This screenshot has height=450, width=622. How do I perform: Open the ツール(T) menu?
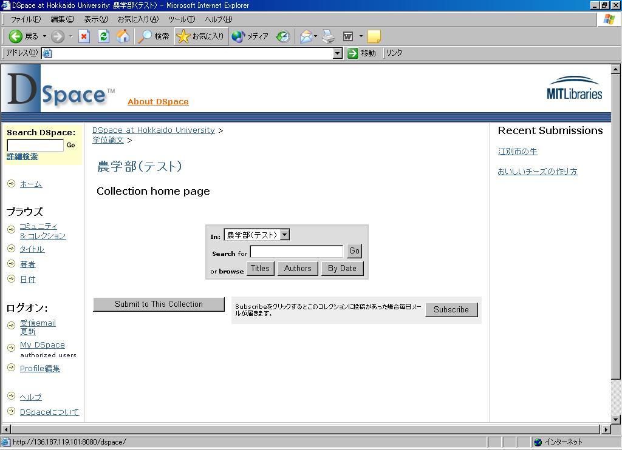[x=182, y=19]
